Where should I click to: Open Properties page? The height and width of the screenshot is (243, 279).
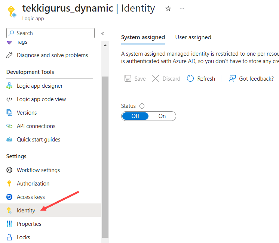[29, 224]
